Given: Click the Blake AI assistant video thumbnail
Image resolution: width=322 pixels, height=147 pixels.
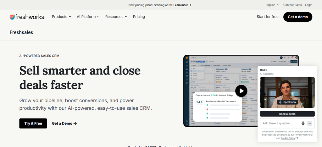Looking at the screenshot, I should 287,92.
